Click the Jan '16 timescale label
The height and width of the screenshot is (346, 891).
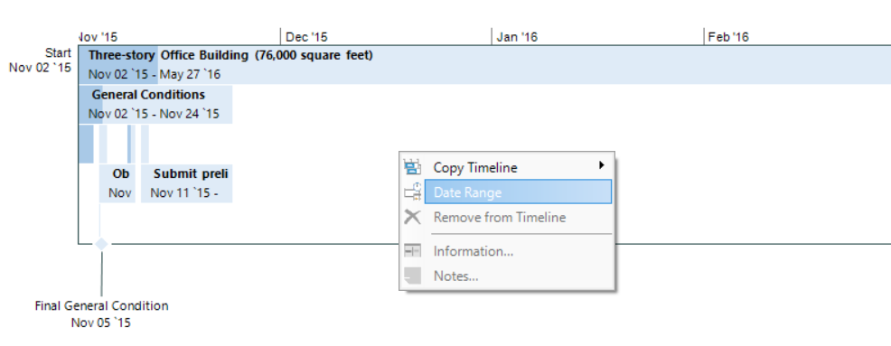tap(517, 37)
